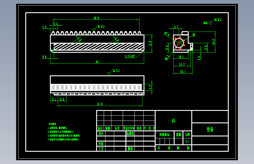This screenshot has height=164, width=254.
Task: Select the 更改文件号 column header
Action: [x=129, y=128]
